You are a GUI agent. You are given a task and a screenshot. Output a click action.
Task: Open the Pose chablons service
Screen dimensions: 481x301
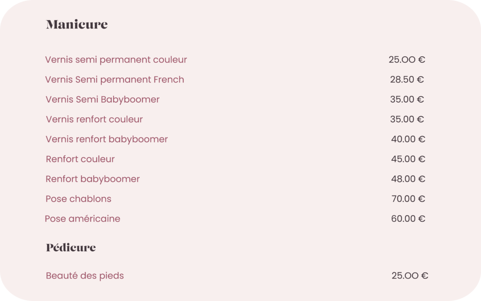78,199
